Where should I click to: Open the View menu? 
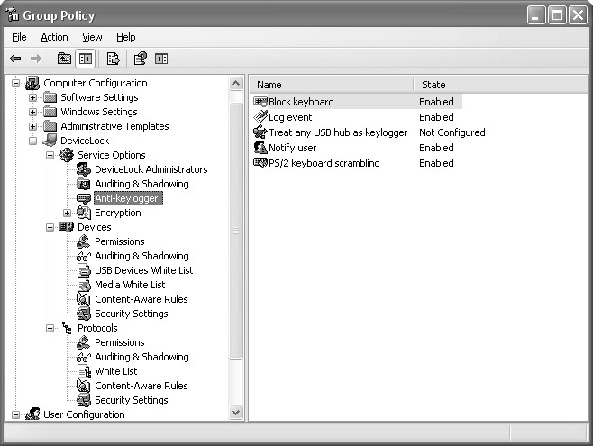coord(92,37)
